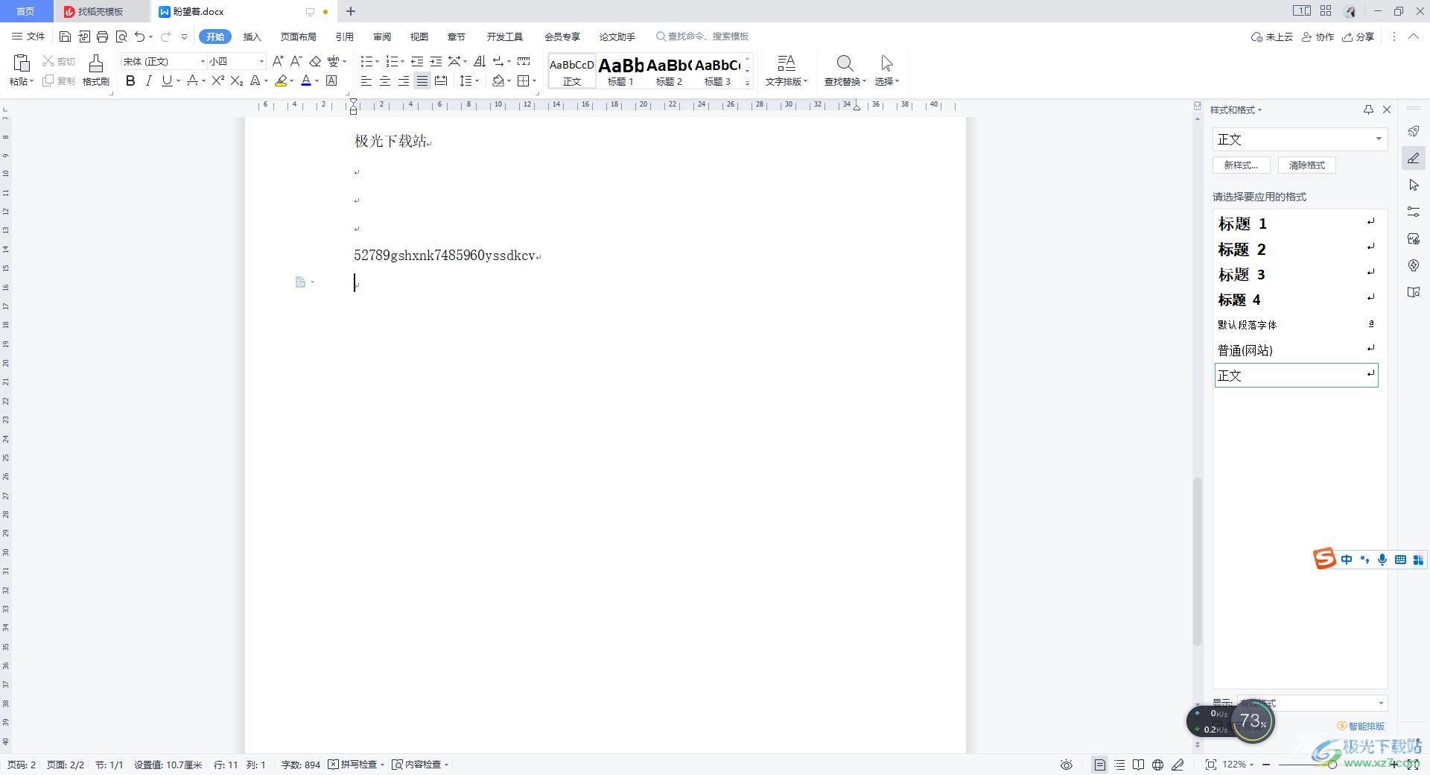Pin the Styles and Formatting panel
This screenshot has width=1430, height=775.
1368,110
